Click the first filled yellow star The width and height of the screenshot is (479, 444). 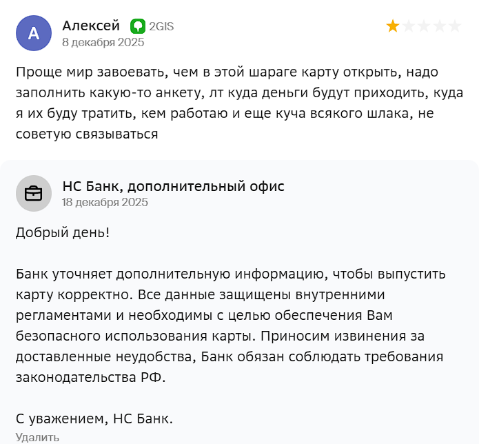(393, 26)
